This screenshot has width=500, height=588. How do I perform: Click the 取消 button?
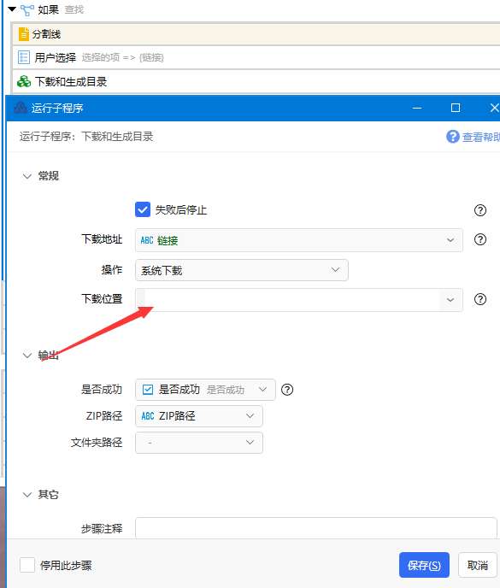pos(478,565)
